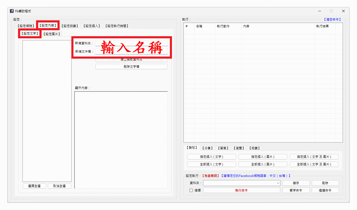357x210 pixels.
Task: Click inside the 顯示內容 text area
Action: [x=121, y=140]
